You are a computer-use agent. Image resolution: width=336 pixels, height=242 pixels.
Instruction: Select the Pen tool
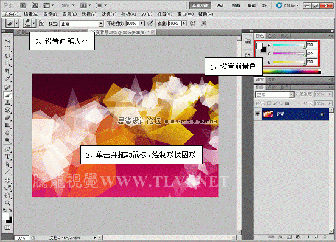coord(7,149)
